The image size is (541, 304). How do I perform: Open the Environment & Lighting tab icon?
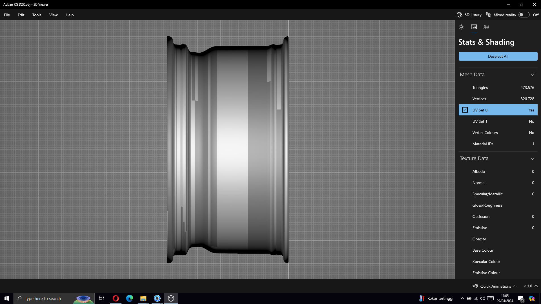(461, 27)
